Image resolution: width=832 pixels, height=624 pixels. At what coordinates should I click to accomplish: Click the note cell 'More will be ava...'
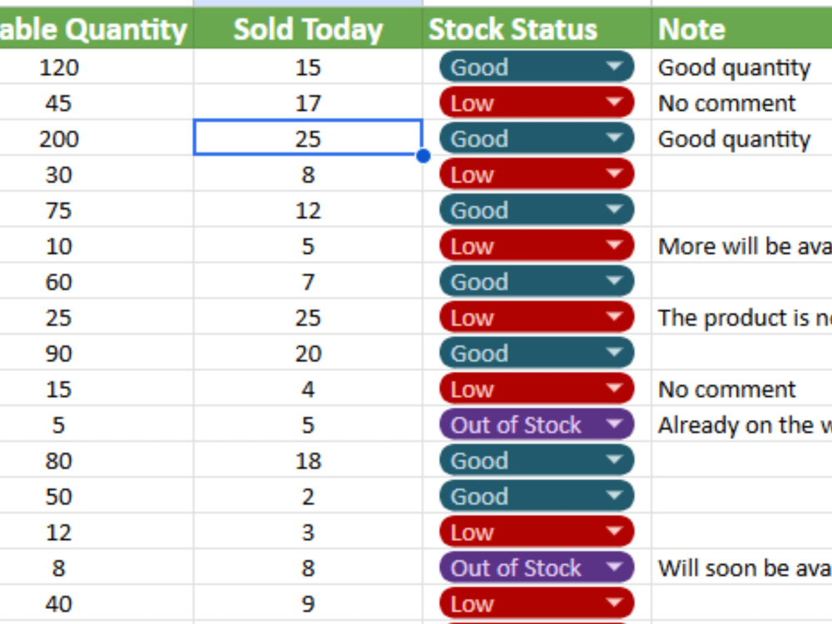coord(742,246)
